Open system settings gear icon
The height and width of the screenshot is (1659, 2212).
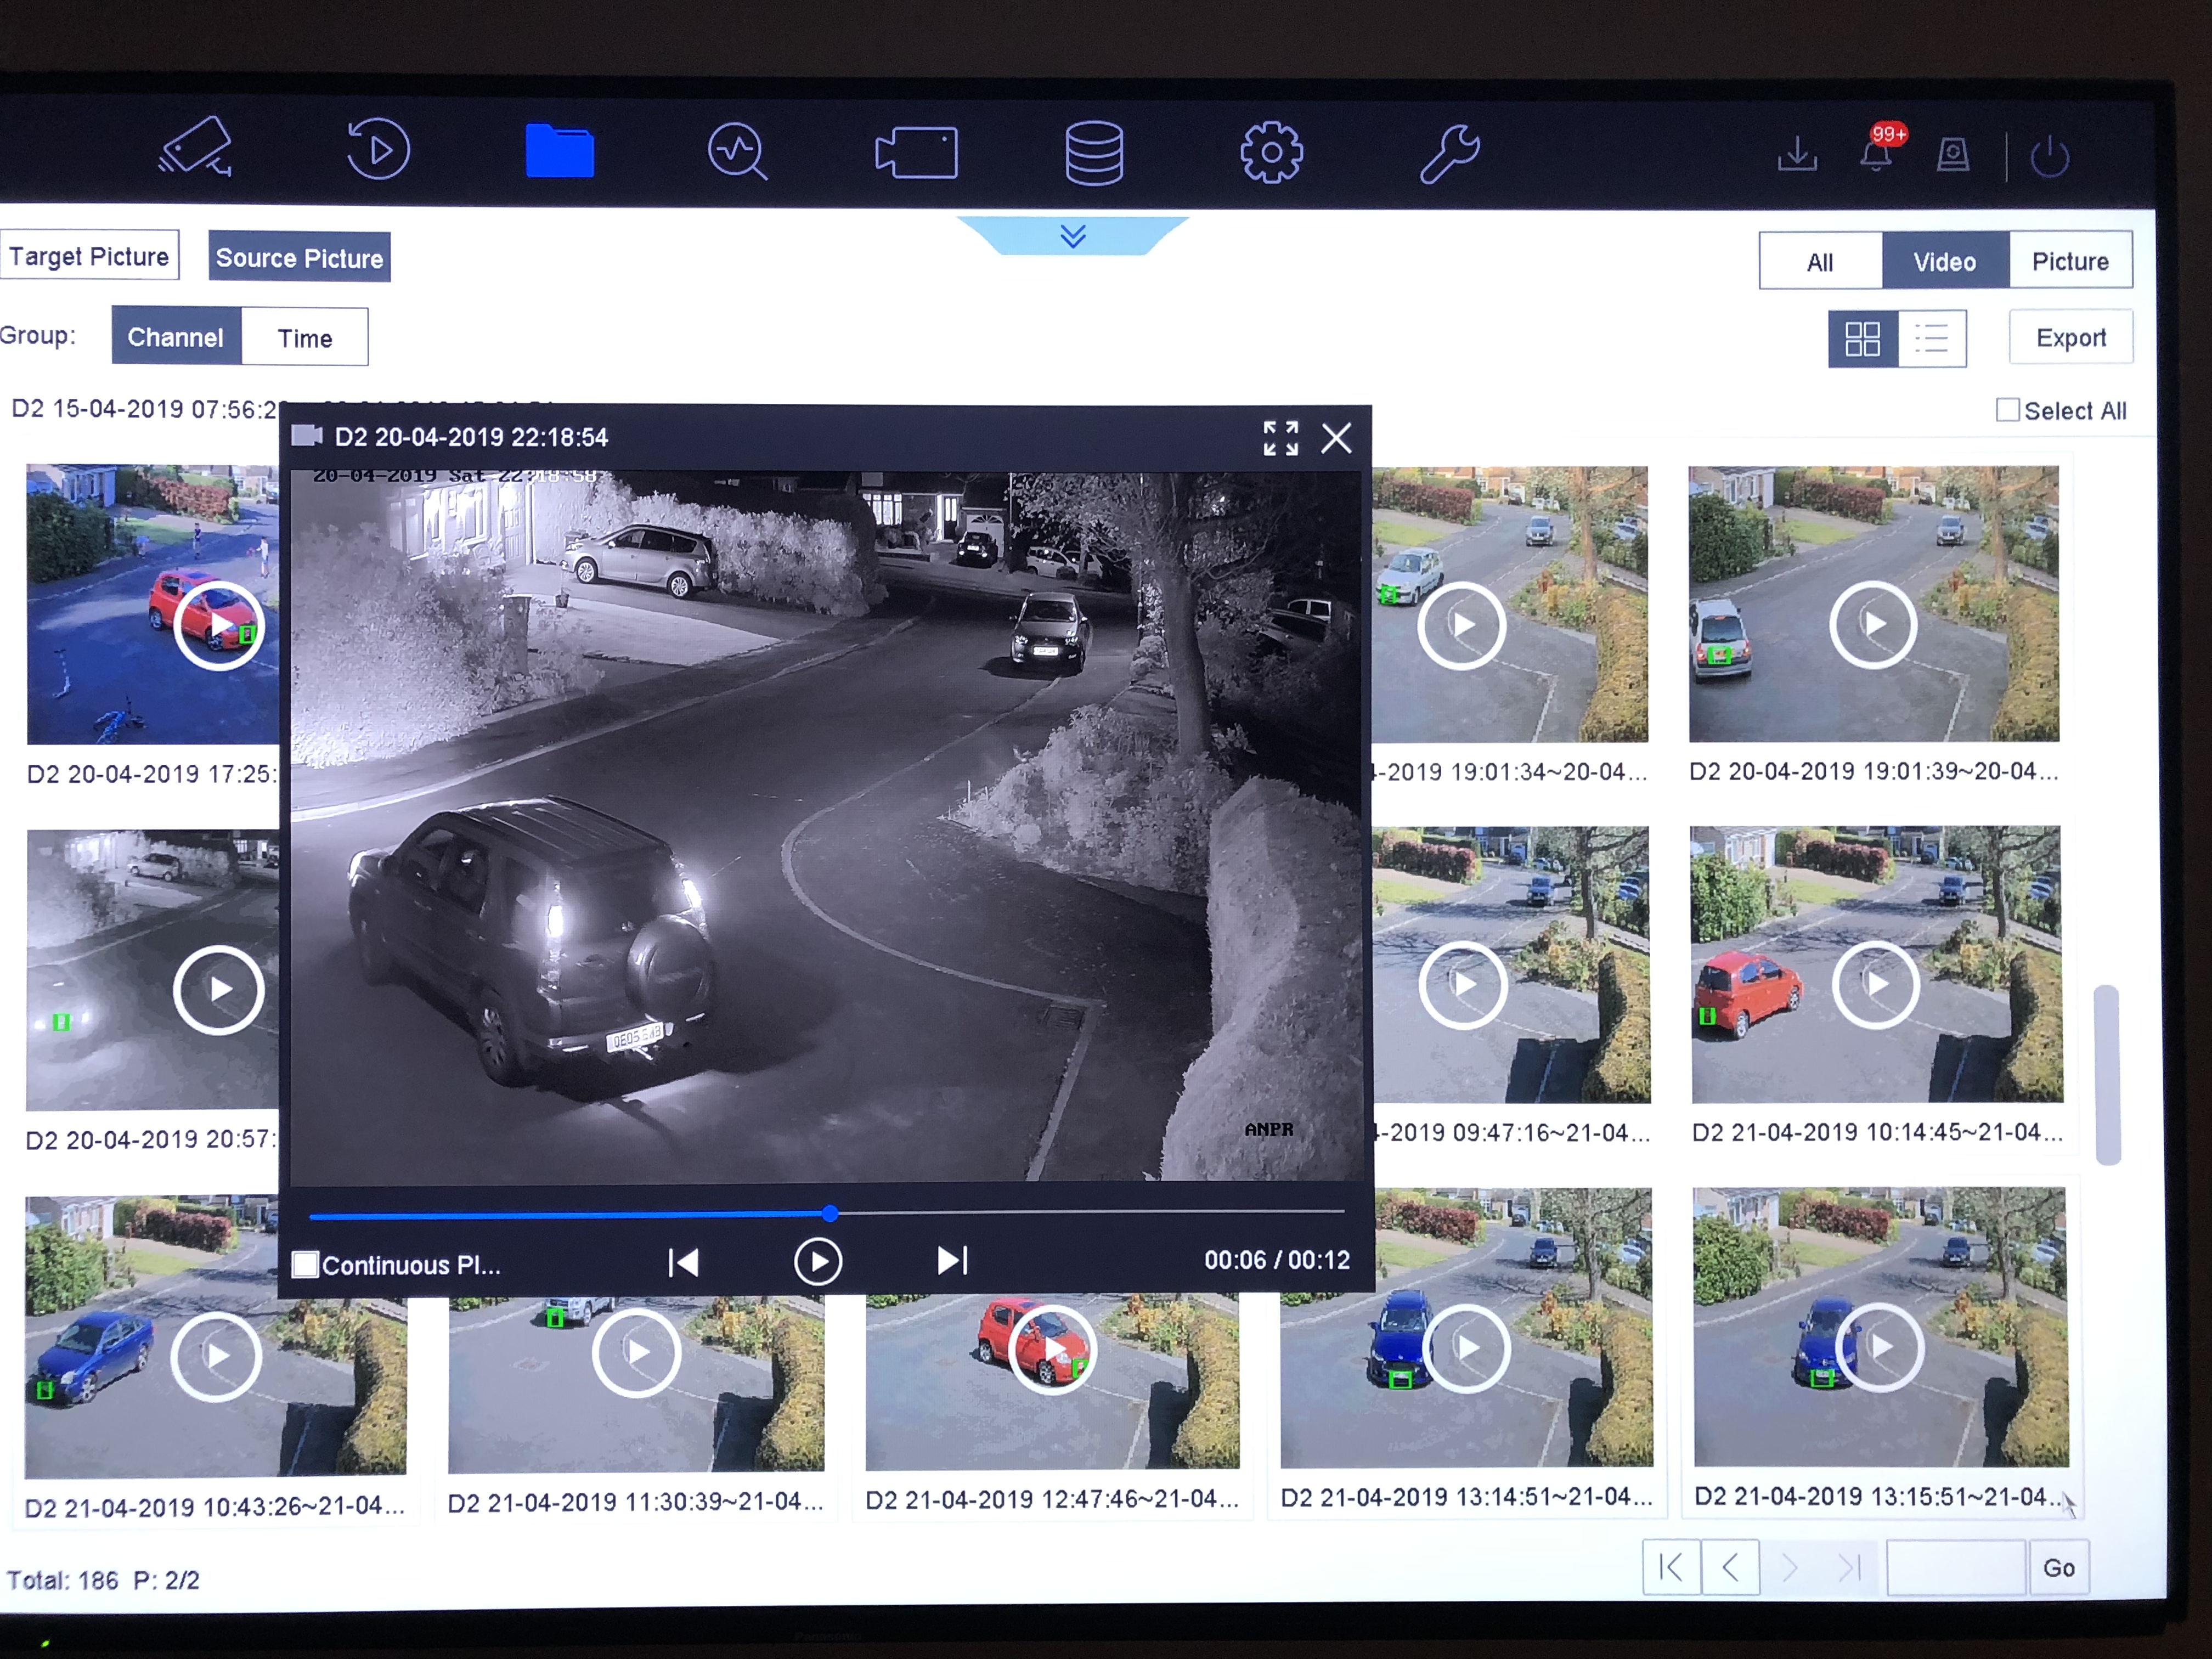pyautogui.click(x=1271, y=153)
